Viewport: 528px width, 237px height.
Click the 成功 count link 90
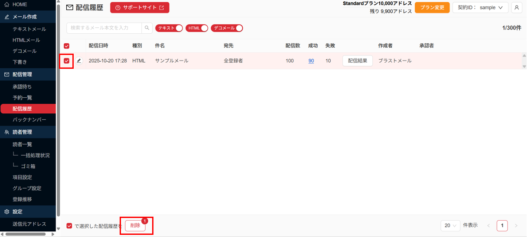point(311,61)
